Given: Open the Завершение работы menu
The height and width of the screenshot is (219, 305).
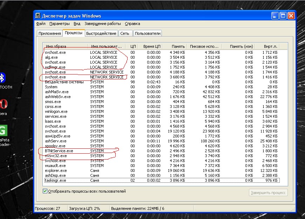Looking at the screenshot, I should point(102,24).
